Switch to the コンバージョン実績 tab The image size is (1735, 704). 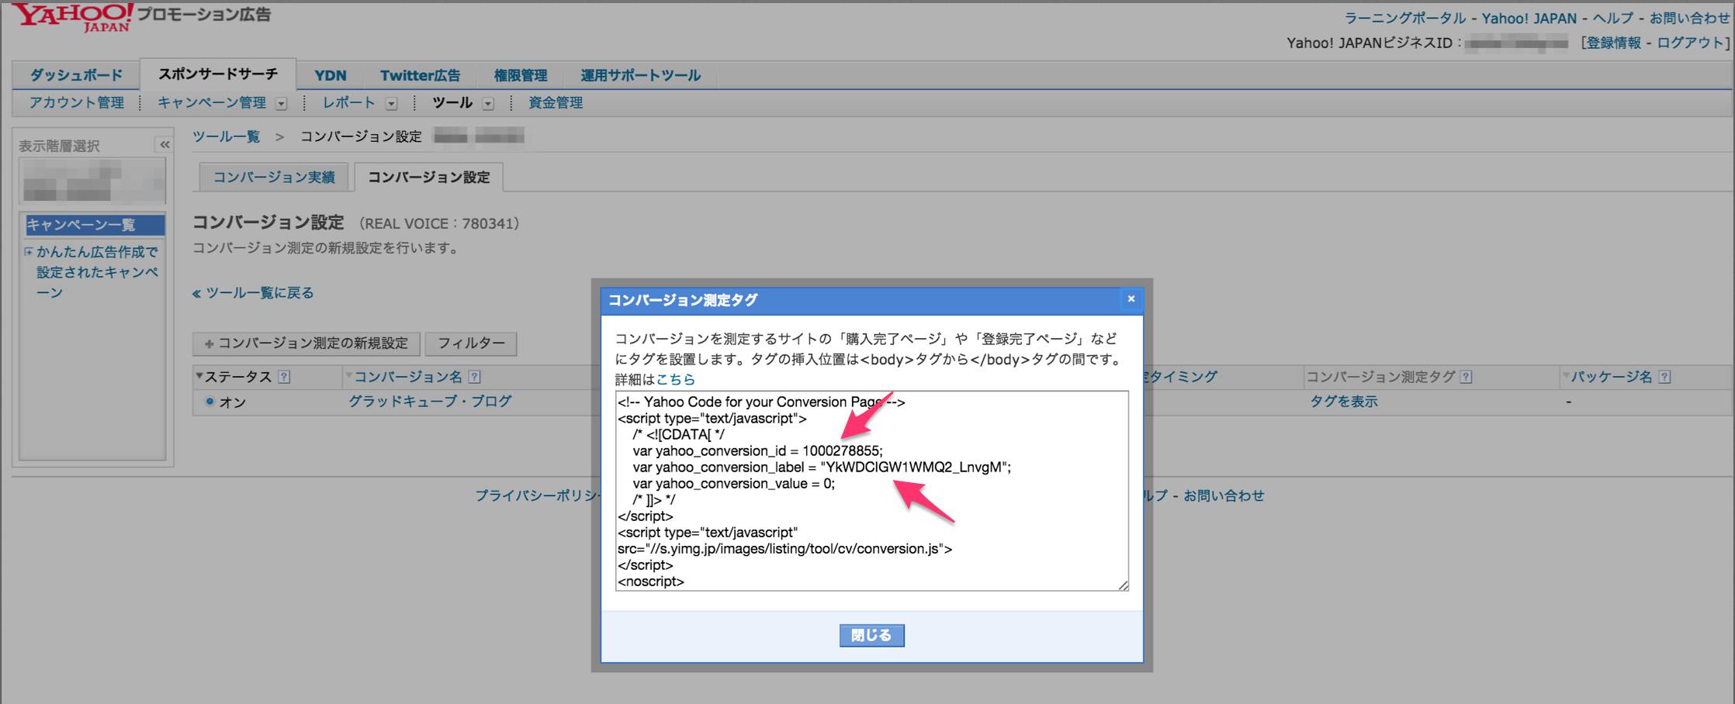[x=274, y=178]
